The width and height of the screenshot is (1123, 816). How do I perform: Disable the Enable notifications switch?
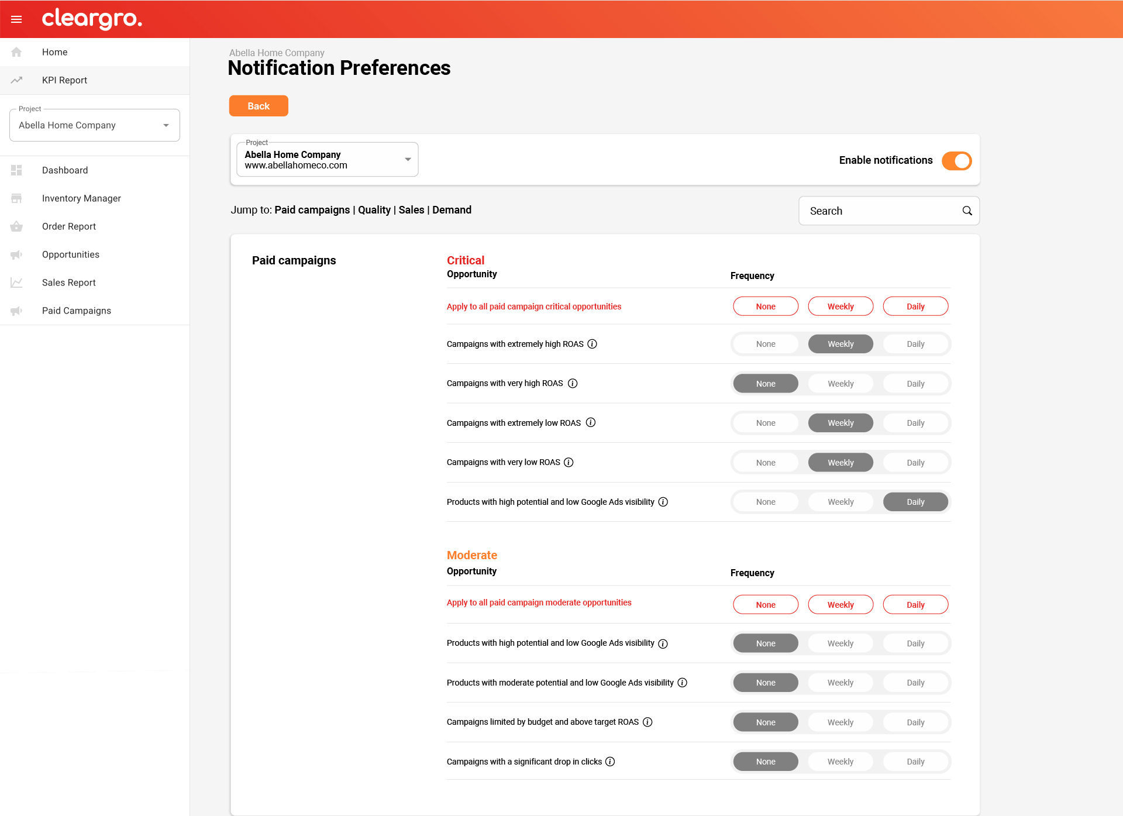[x=956, y=161]
